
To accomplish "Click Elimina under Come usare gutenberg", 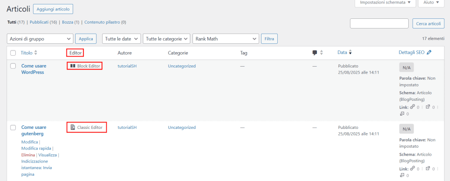I will (28, 155).
